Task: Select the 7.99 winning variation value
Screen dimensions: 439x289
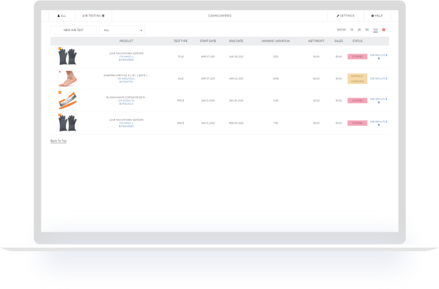Action: pyautogui.click(x=276, y=123)
